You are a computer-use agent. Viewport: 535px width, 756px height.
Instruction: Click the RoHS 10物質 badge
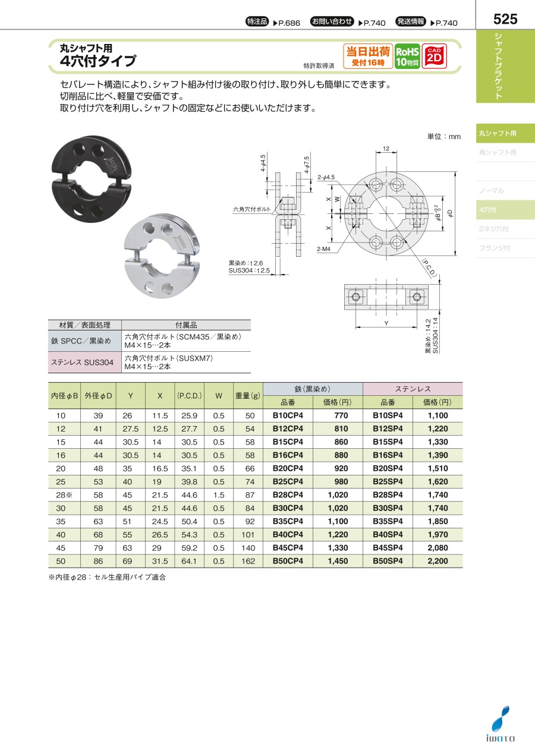[408, 57]
